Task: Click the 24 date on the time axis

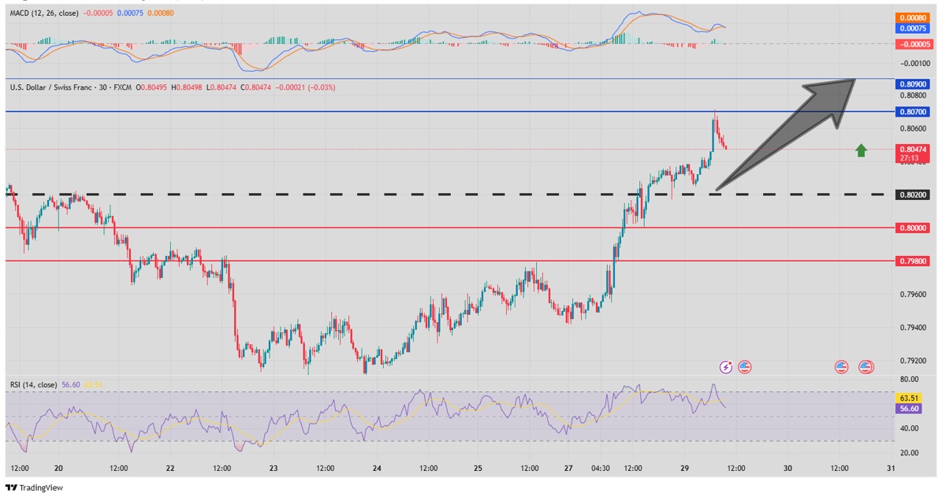Action: click(x=378, y=469)
